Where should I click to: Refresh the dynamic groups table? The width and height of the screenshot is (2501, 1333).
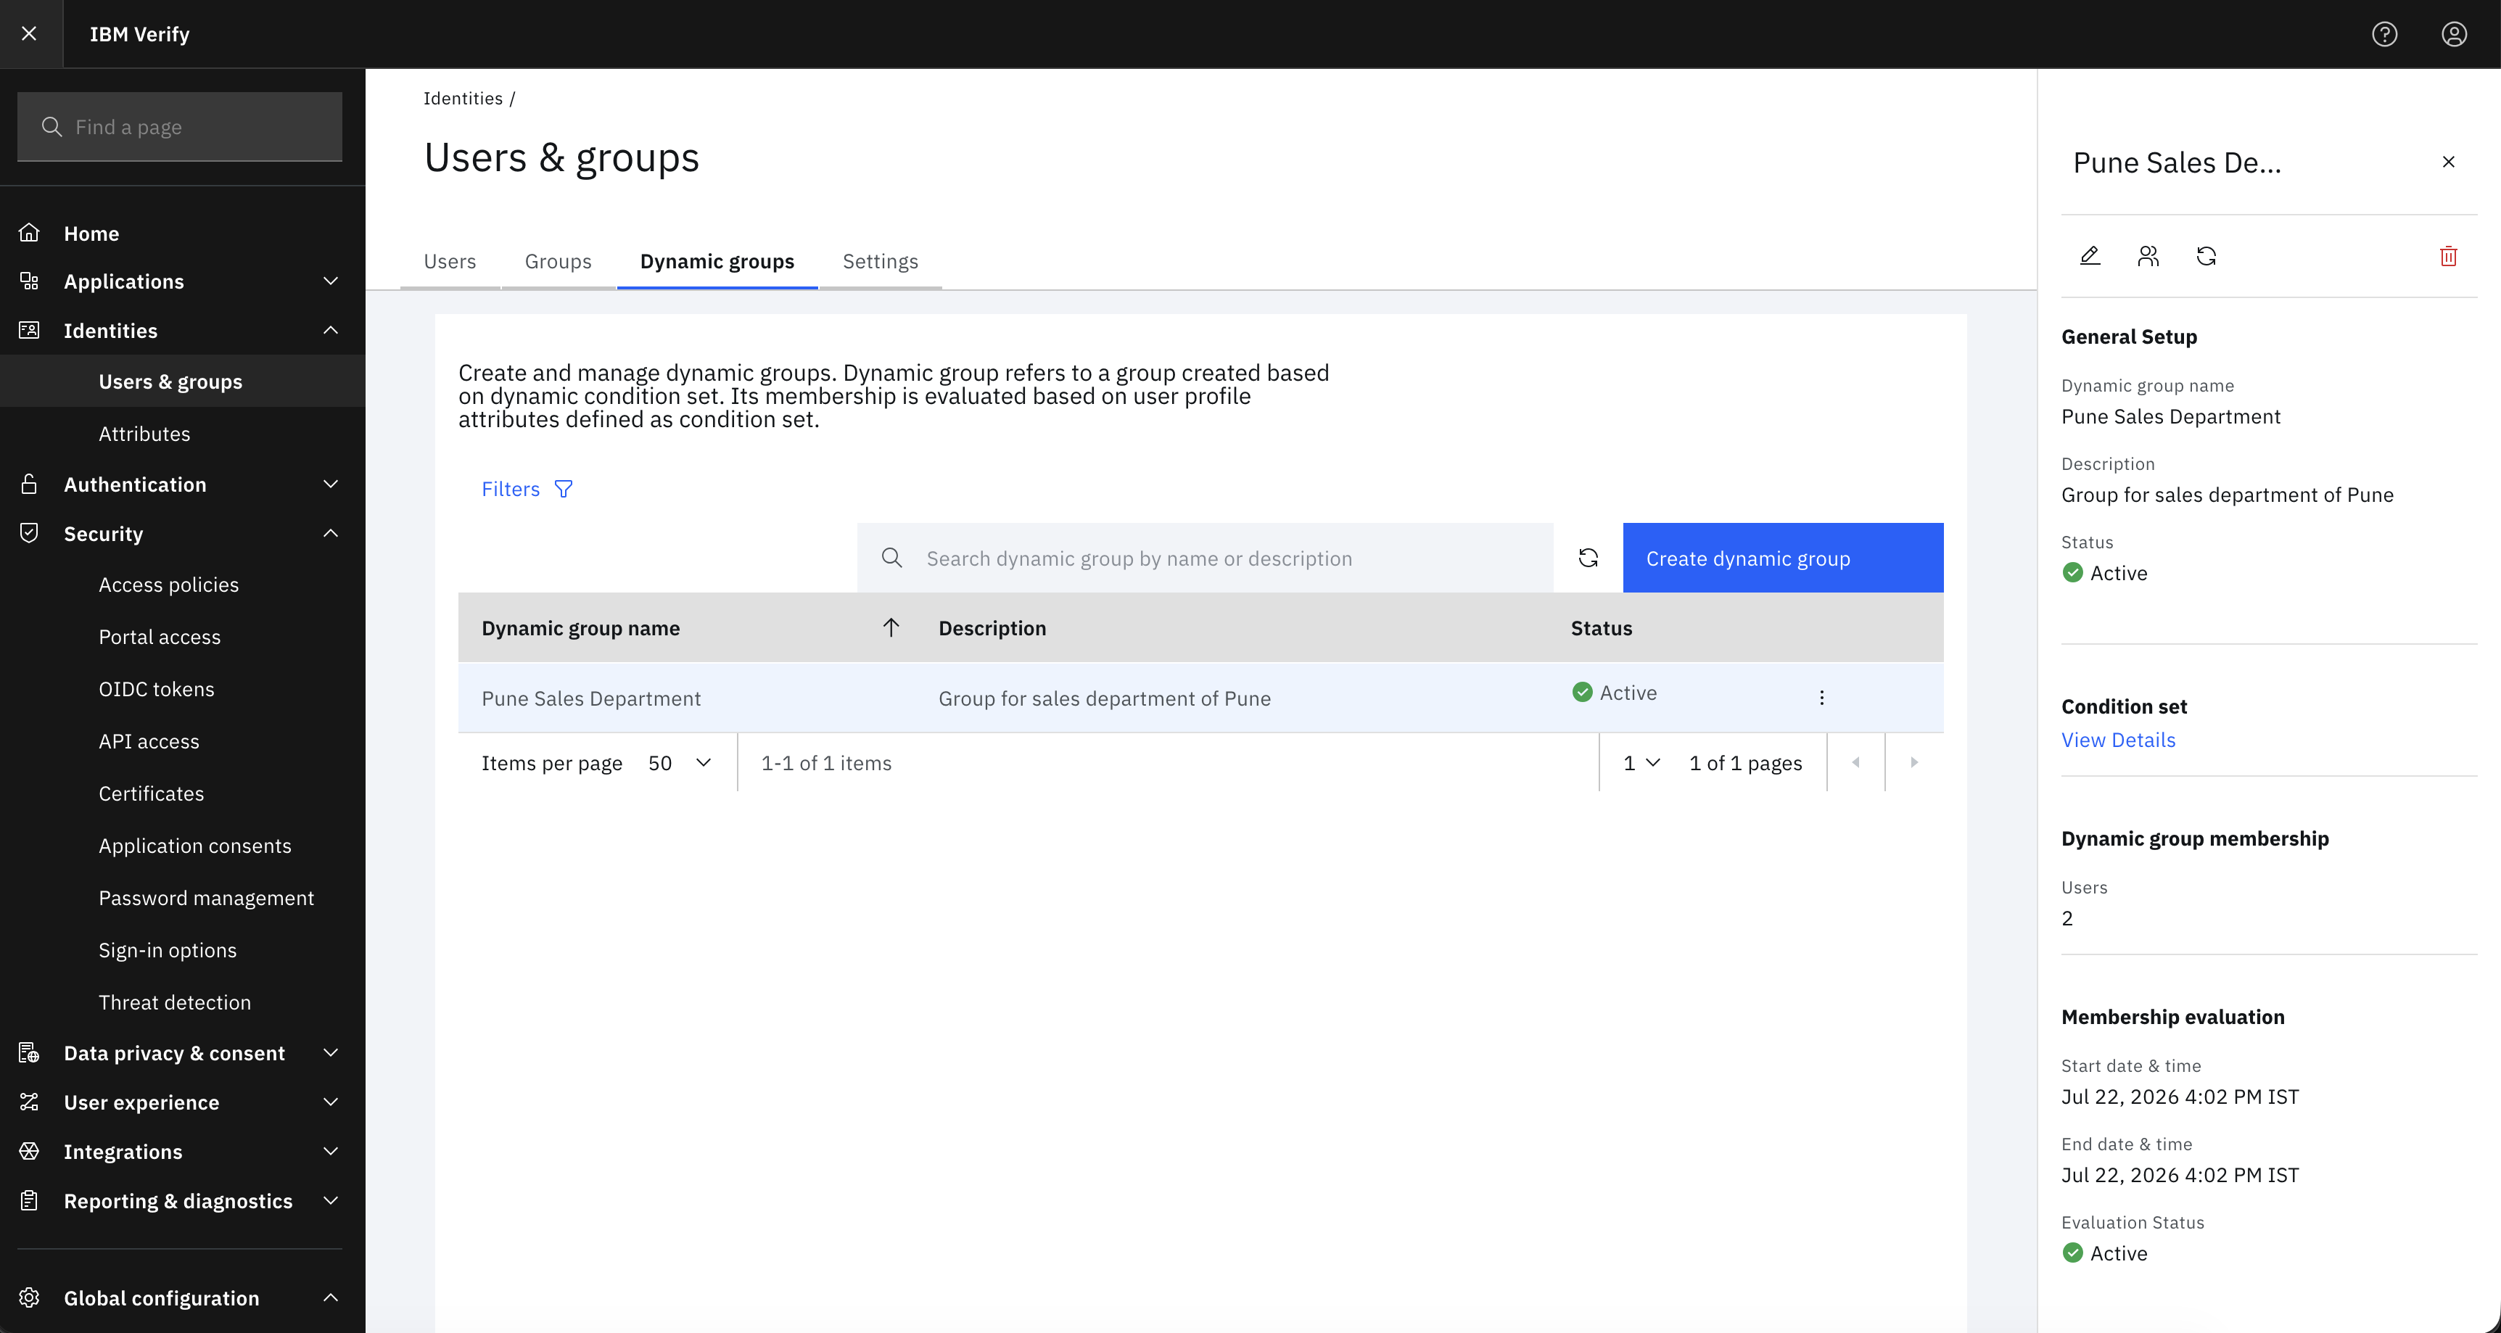click(x=1589, y=557)
